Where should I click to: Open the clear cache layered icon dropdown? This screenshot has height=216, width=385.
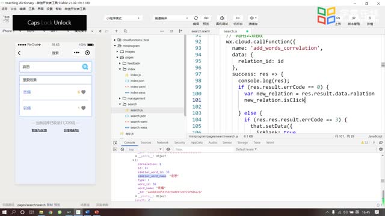pos(253,18)
